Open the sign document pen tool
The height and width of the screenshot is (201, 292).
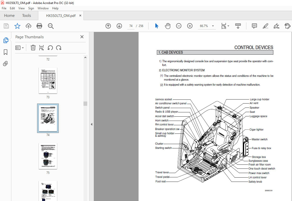(x=276, y=26)
